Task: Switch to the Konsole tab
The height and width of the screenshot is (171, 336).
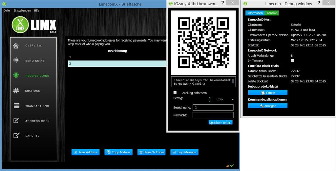Action: 272,13
